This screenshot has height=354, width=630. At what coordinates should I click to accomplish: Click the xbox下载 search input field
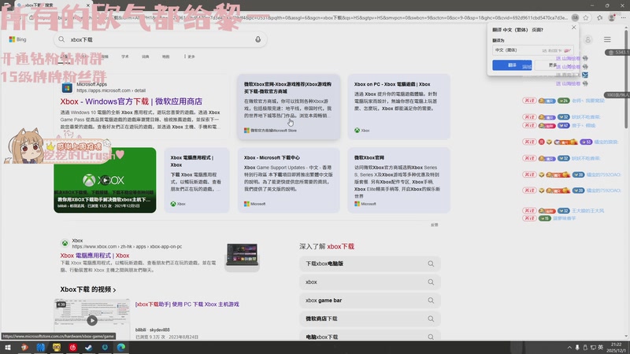pyautogui.click(x=161, y=39)
